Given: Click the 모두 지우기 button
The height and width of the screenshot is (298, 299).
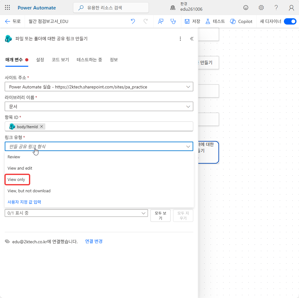Looking at the screenshot, I should pyautogui.click(x=183, y=216).
